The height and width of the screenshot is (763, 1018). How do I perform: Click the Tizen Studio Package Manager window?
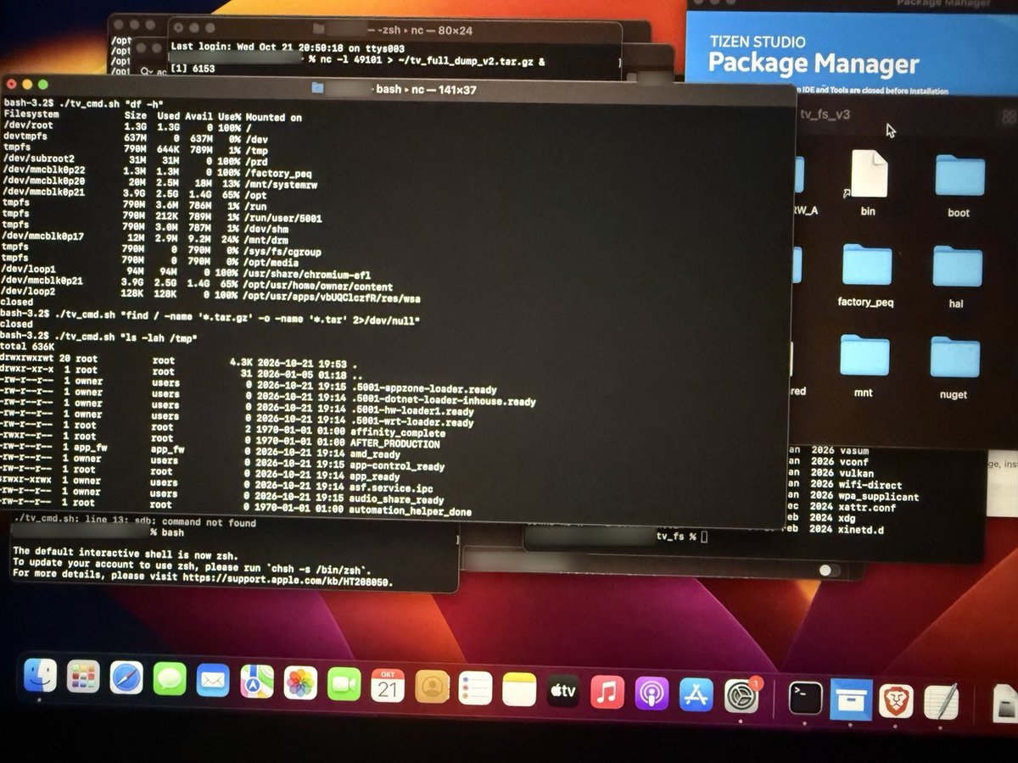coord(851,48)
